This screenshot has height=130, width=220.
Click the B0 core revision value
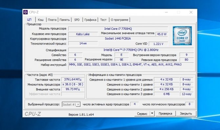187,60
